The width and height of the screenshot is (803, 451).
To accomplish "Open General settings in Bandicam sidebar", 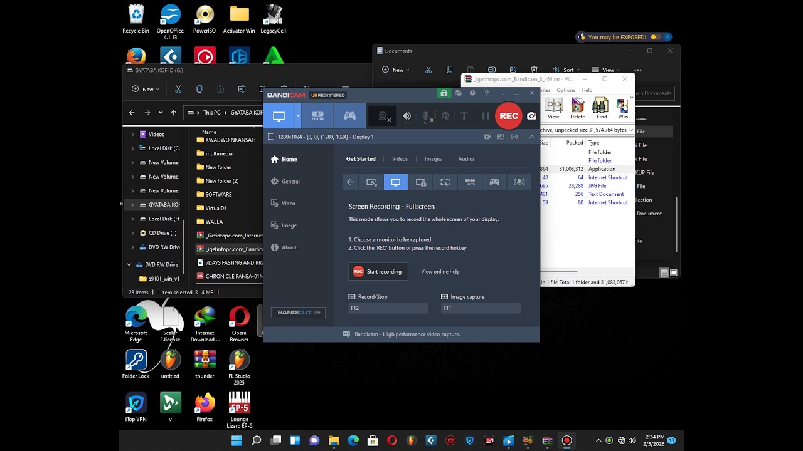I will pos(285,181).
